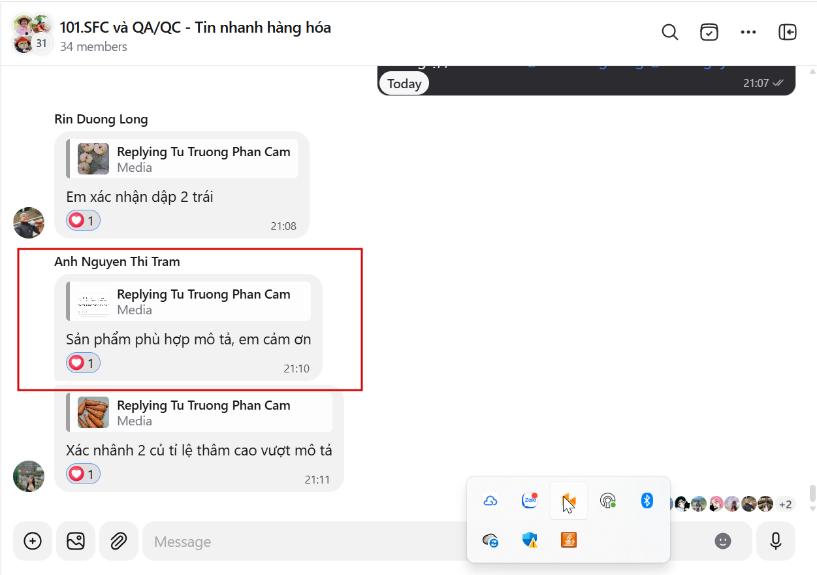
Task: Toggle heart reaction on 21:10 message
Action: pos(83,363)
